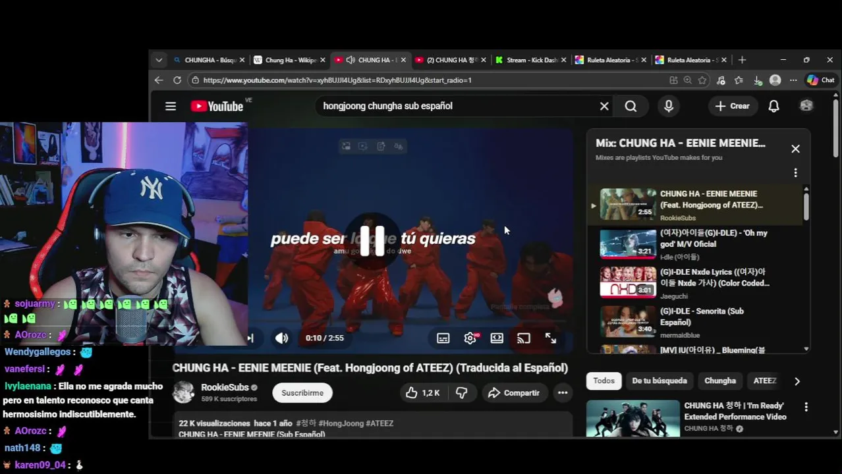Open the 'I'm Ready' Performance Video thumbnail

(x=633, y=418)
